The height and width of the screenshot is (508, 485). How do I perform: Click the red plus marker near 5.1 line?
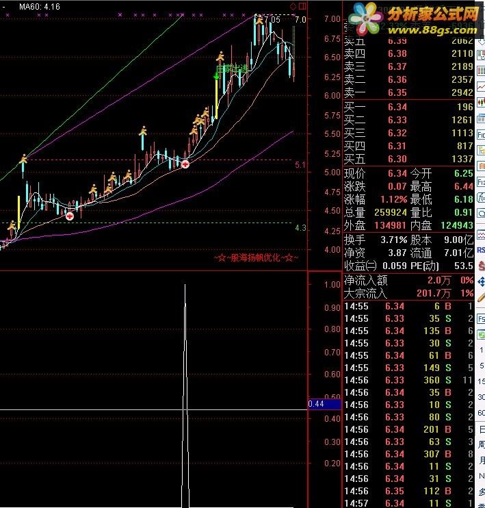[x=185, y=164]
